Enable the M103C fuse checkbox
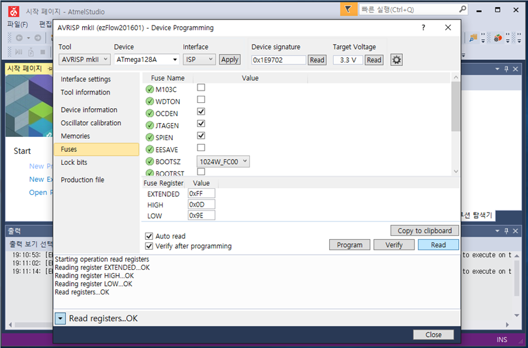 [201, 87]
